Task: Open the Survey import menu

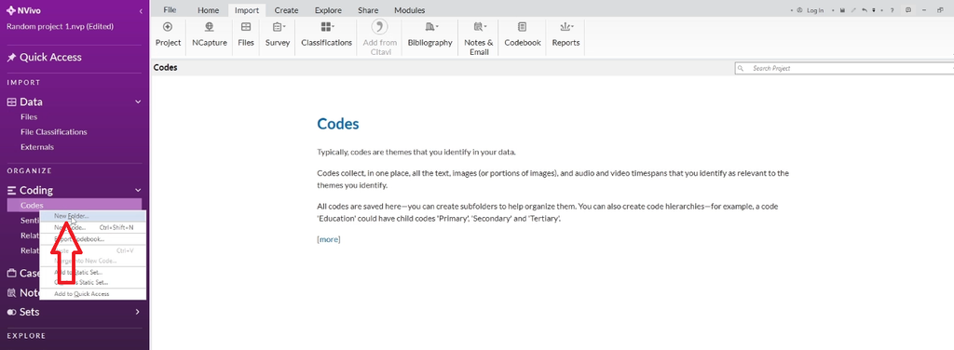Action: (x=278, y=35)
